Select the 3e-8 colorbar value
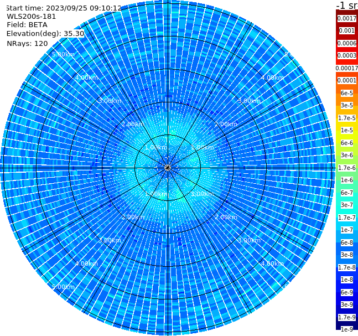 (347, 255)
